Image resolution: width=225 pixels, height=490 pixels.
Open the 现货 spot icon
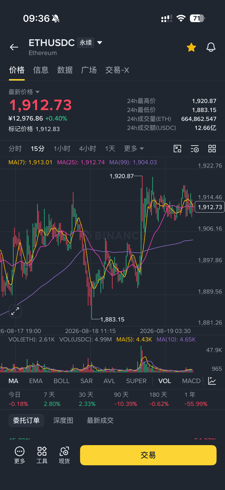tap(64, 455)
